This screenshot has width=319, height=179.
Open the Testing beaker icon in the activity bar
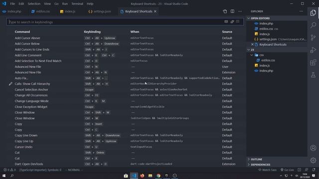[313, 75]
